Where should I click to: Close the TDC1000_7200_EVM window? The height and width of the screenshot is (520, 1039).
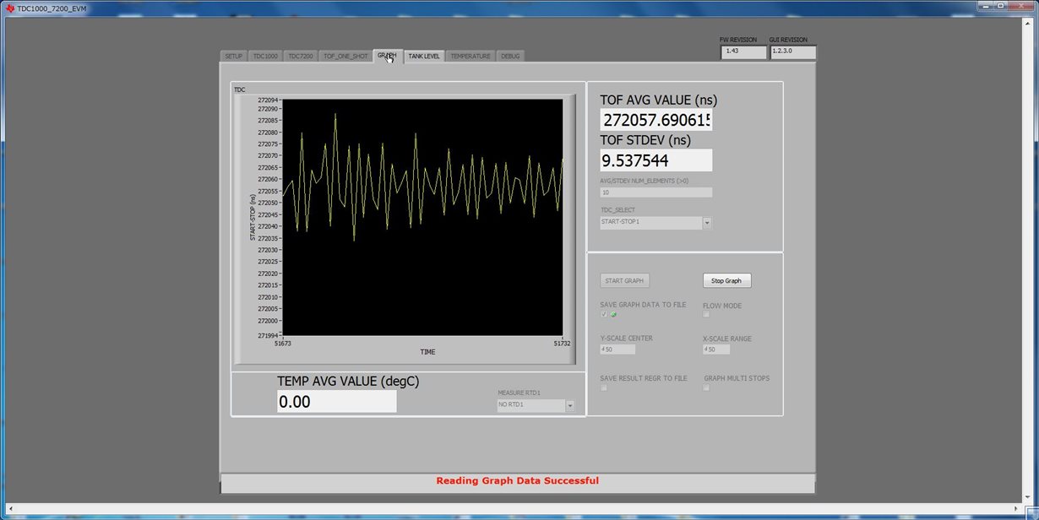pos(1020,7)
